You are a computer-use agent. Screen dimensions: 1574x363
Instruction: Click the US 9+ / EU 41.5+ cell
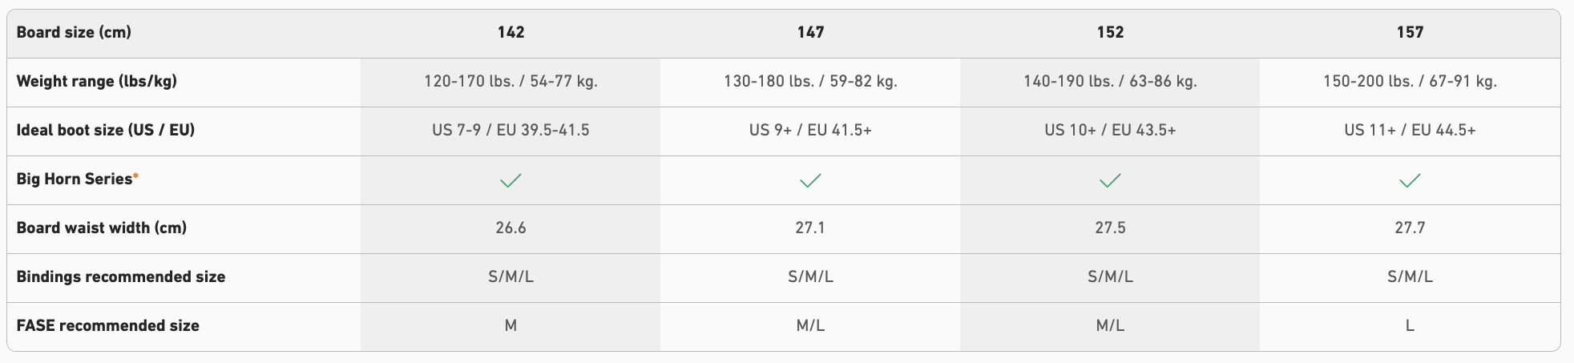click(x=810, y=131)
